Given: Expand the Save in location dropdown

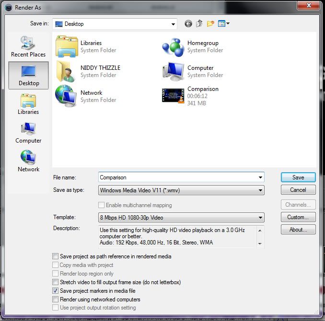Looking at the screenshot, I should 173,24.
